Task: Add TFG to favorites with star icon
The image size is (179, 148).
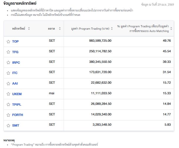Action: pyautogui.click(x=8, y=52)
